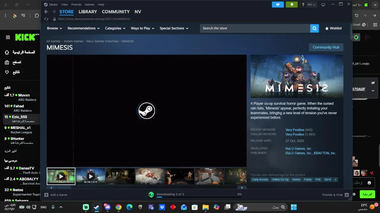
Task: Click browser media control icon
Action: click(x=23, y=15)
